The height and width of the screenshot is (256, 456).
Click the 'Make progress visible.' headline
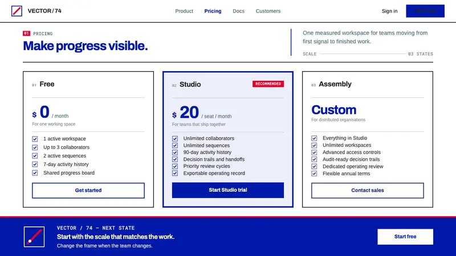pos(85,46)
